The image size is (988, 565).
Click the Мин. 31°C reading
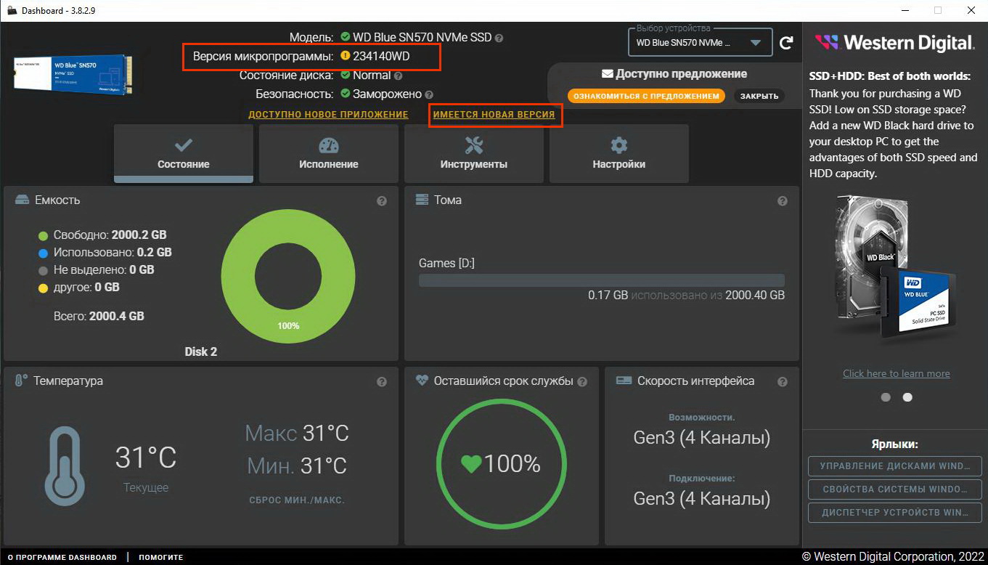297,466
